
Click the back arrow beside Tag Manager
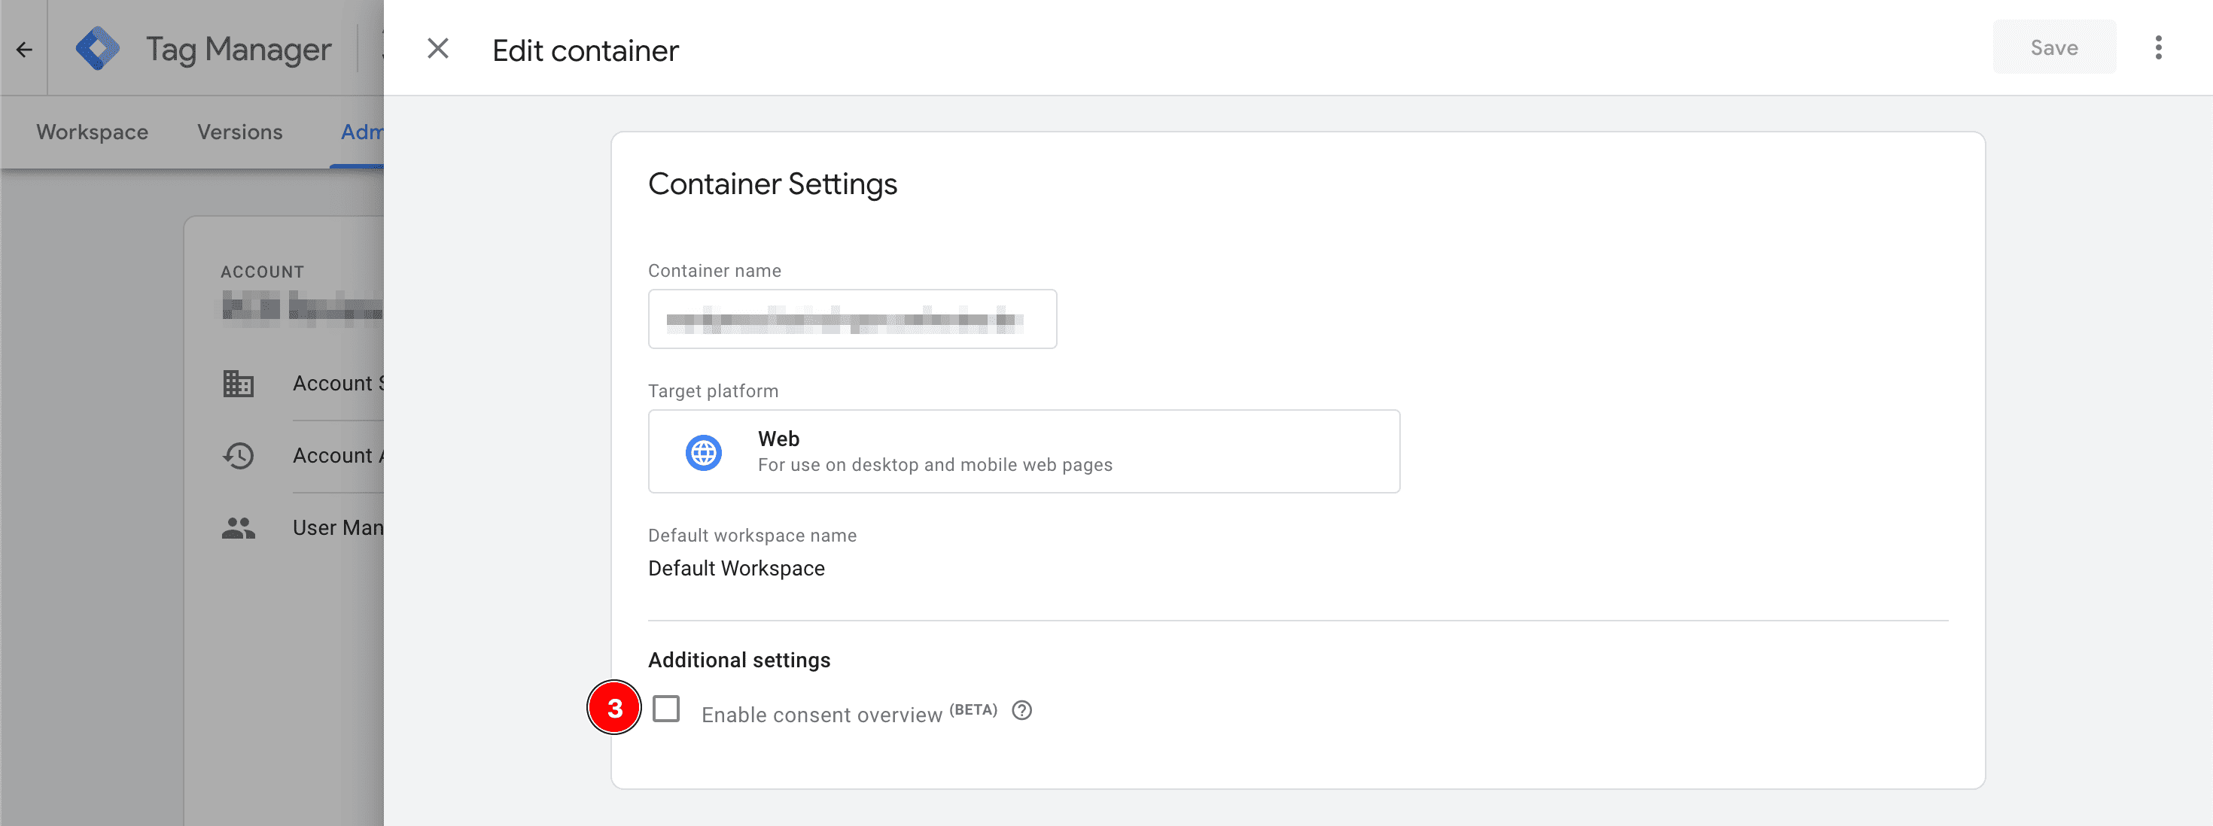click(24, 50)
